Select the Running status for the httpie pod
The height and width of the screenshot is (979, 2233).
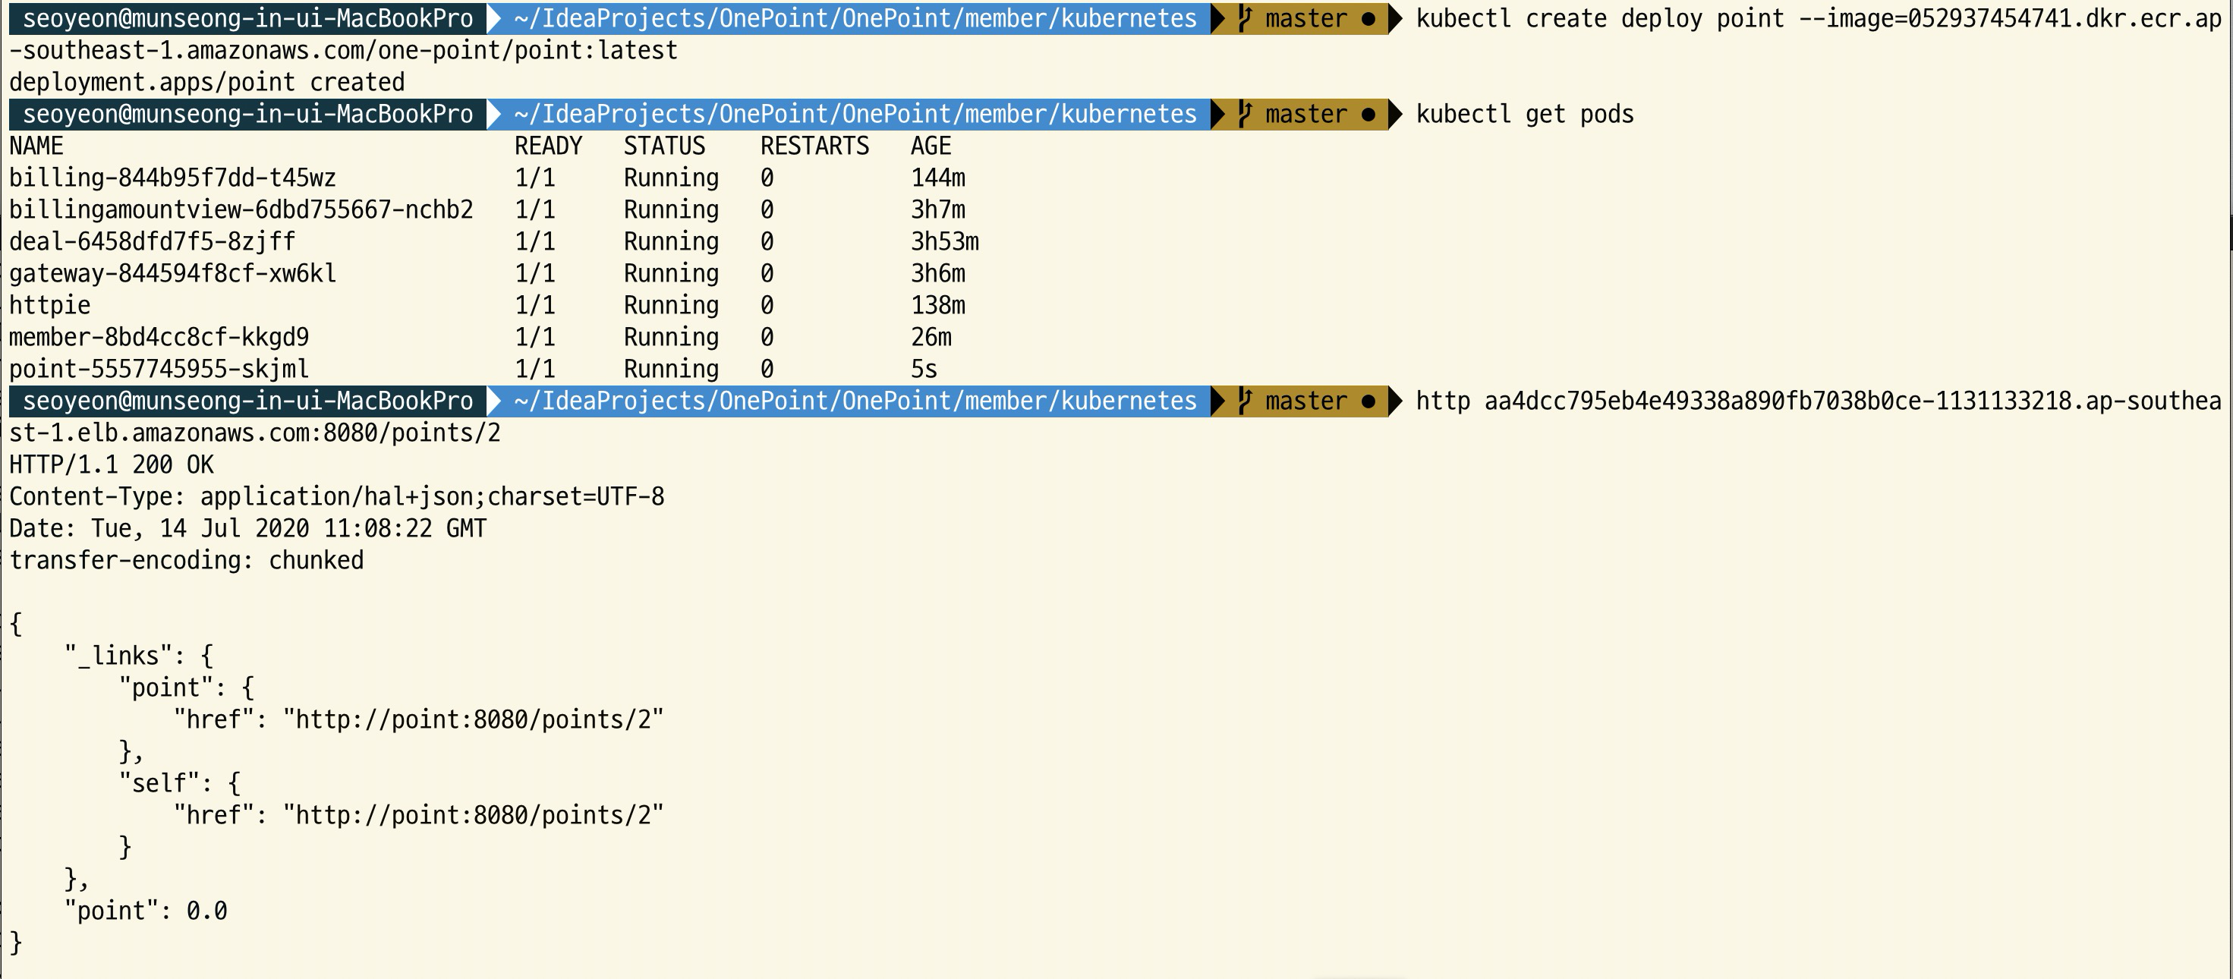(671, 305)
